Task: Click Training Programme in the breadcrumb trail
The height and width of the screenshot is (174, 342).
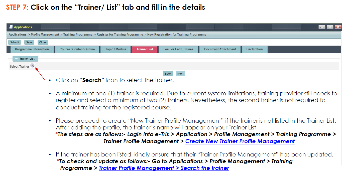Action: [x=78, y=34]
